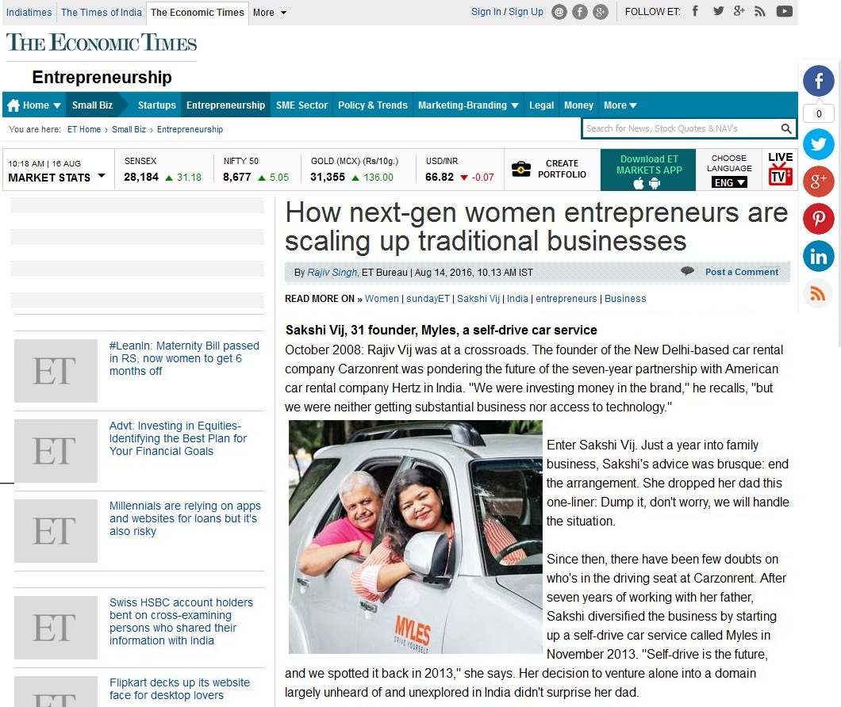
Task: Open ET Facebook page from Follow ET
Action: [x=695, y=11]
